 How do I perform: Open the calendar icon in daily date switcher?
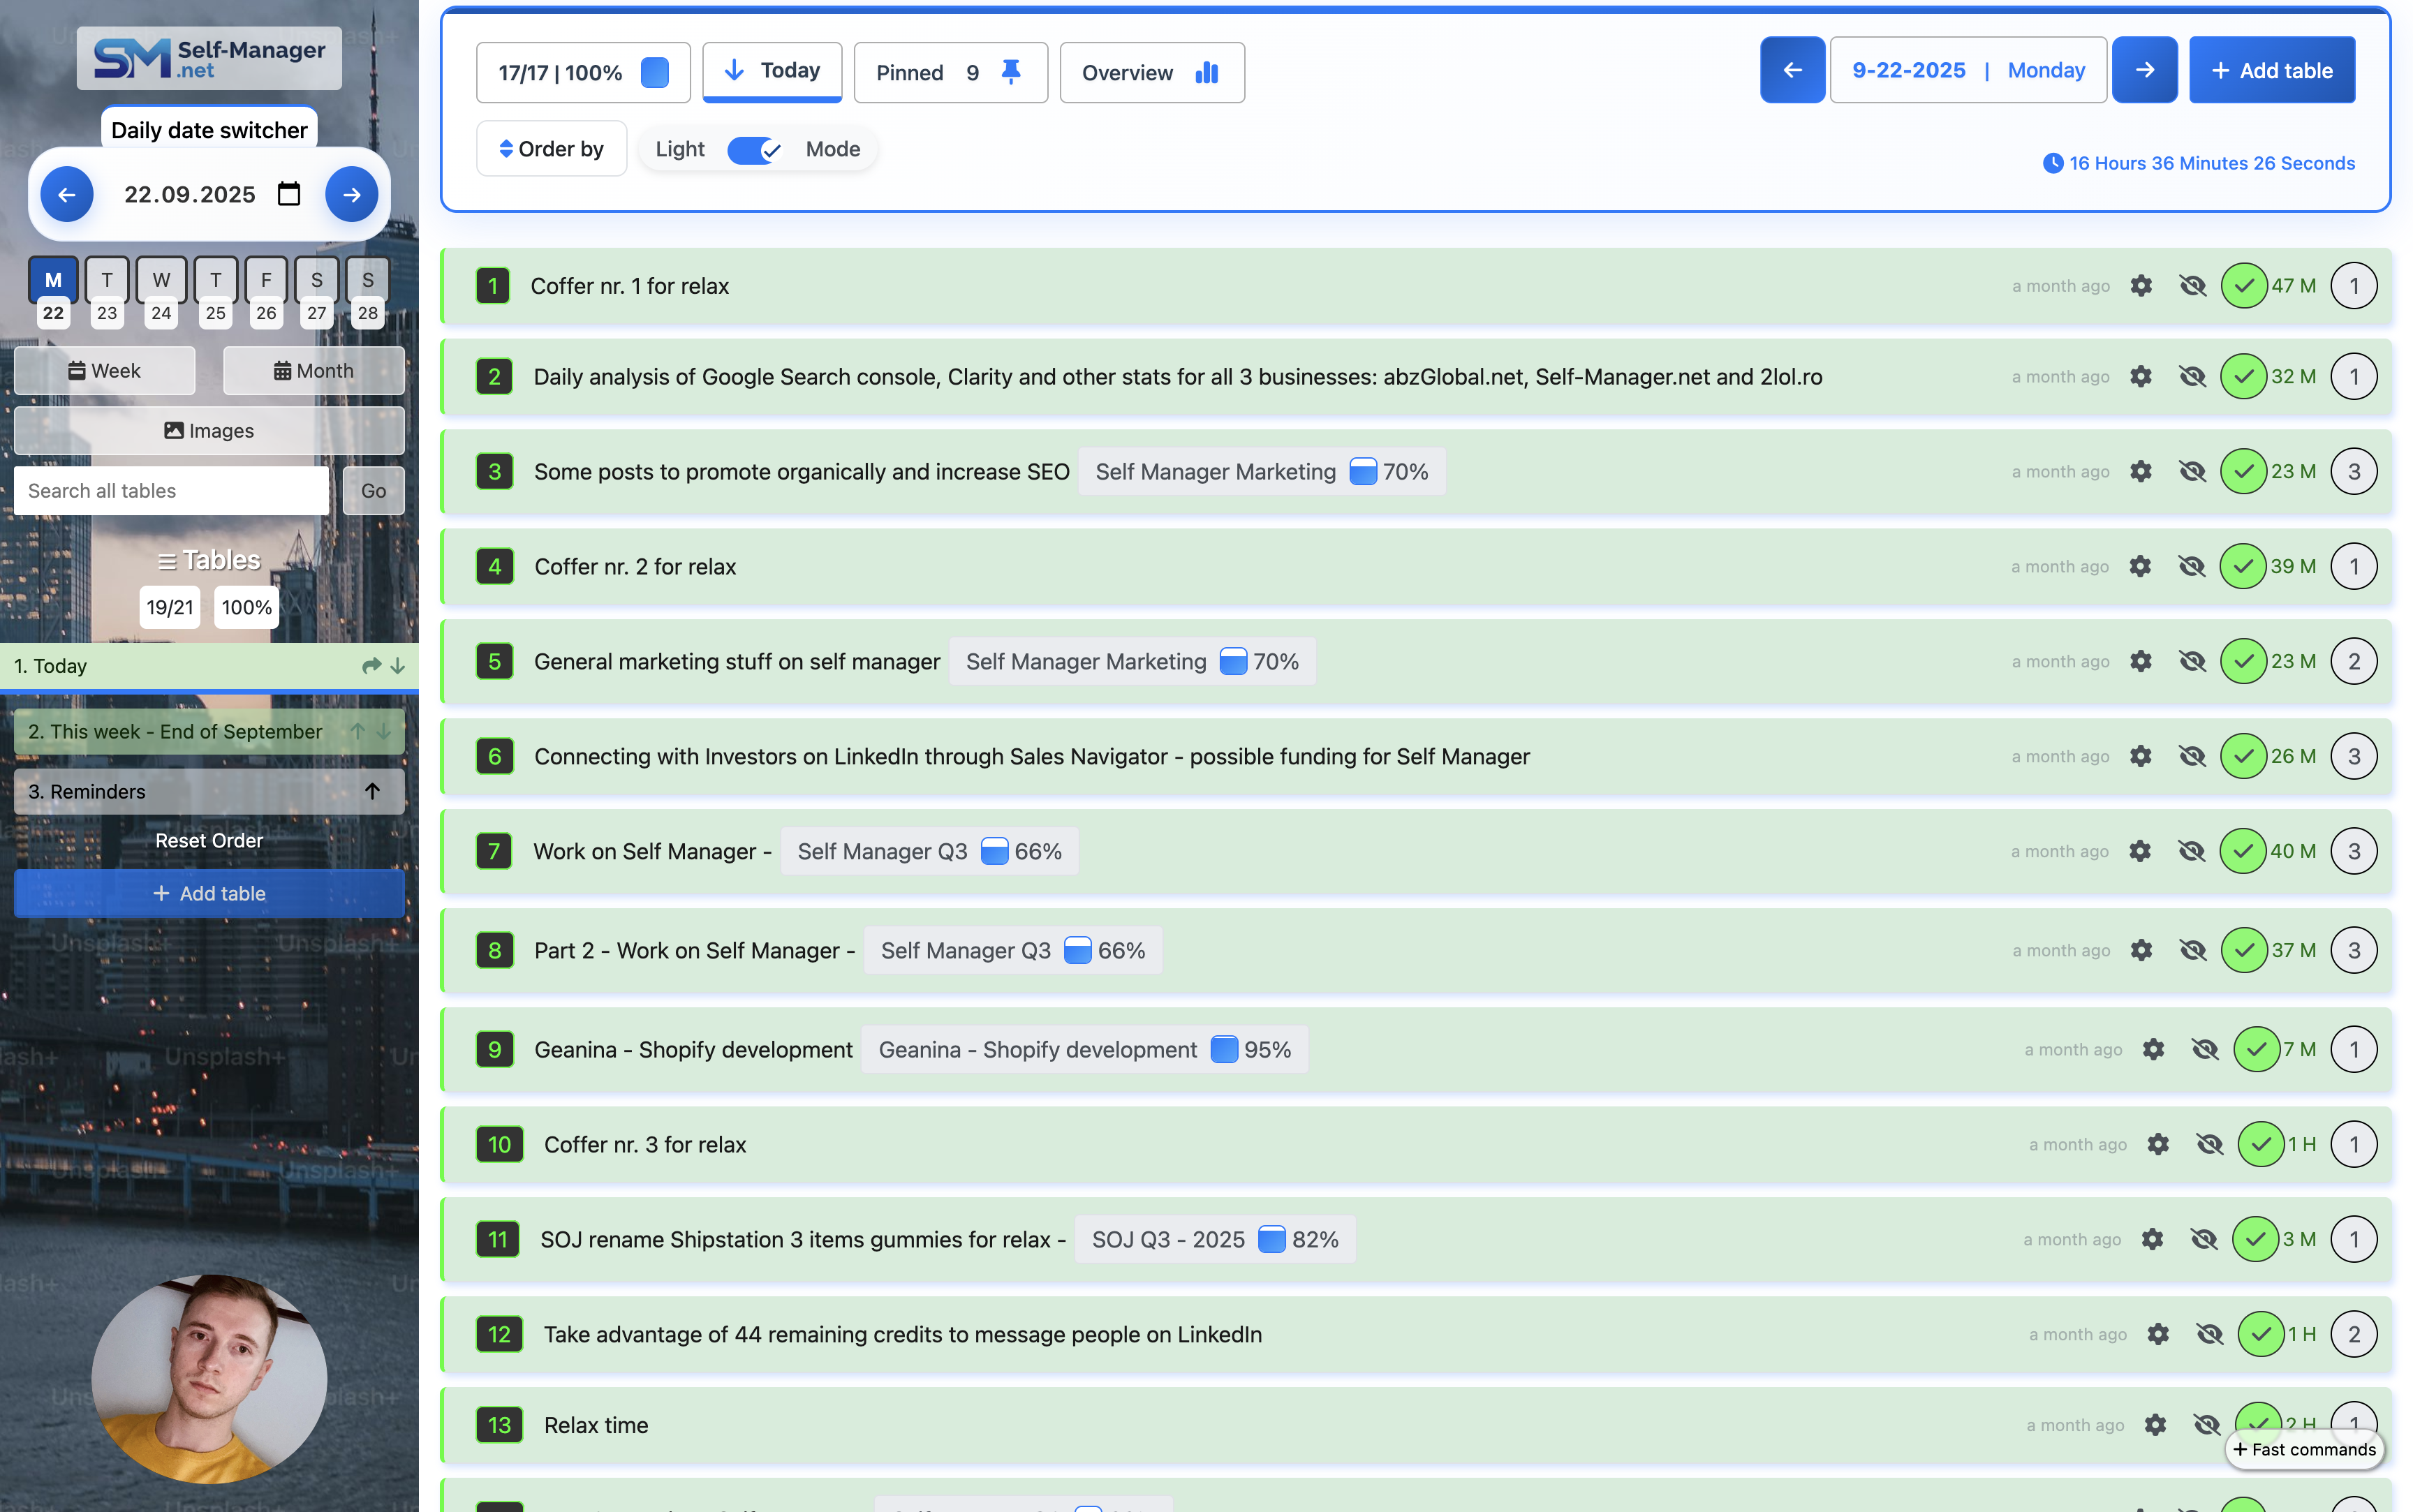click(x=289, y=194)
